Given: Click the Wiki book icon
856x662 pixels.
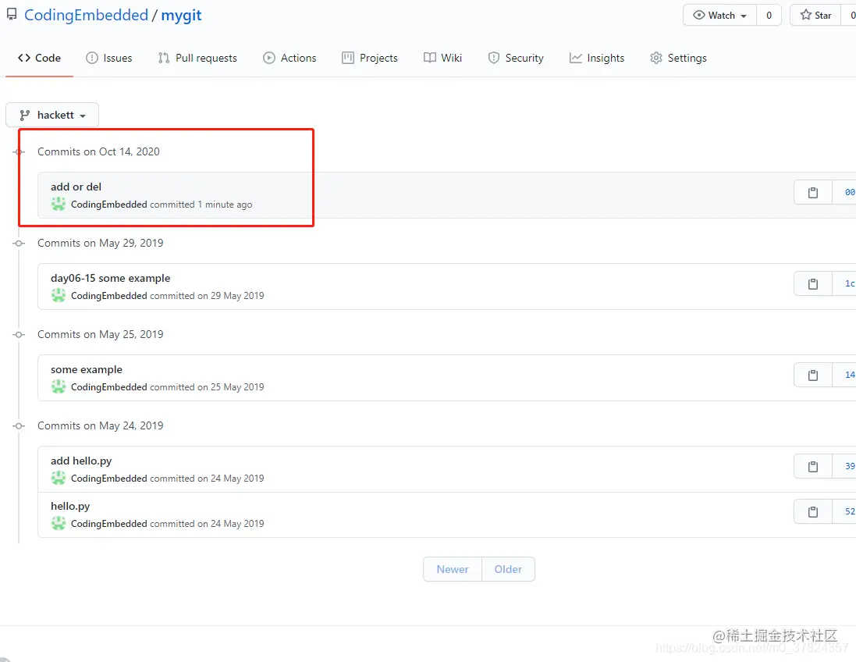Looking at the screenshot, I should pos(430,58).
